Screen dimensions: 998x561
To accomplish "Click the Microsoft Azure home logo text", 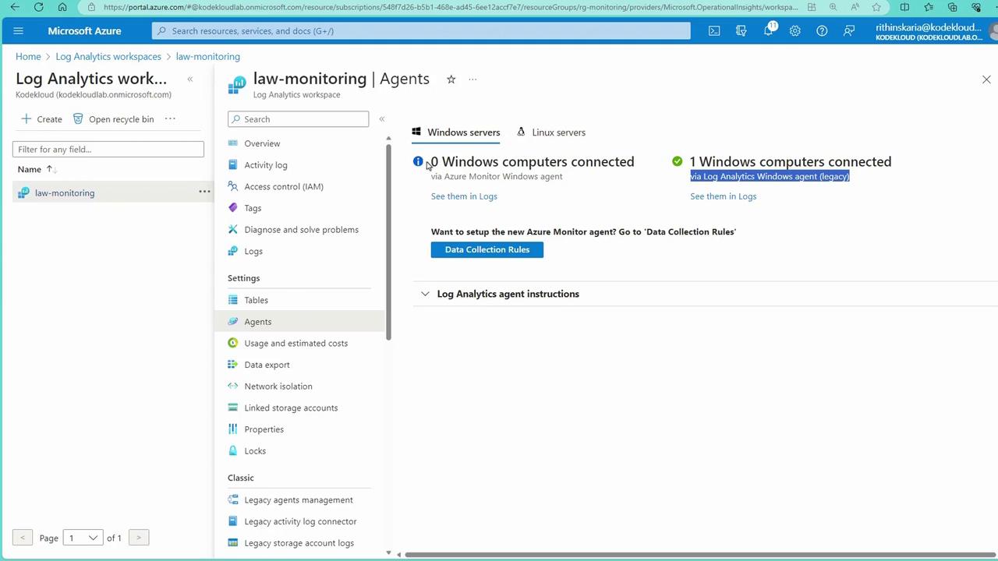I will coord(84,31).
